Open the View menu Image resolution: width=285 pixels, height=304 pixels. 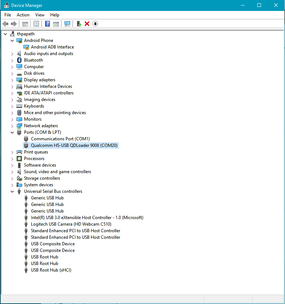[40, 15]
